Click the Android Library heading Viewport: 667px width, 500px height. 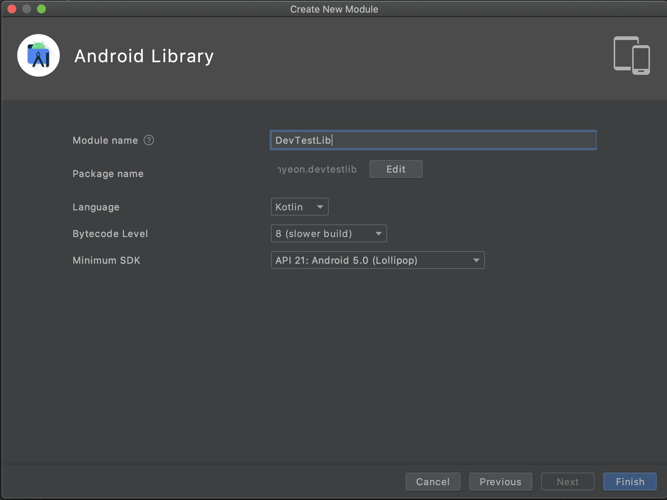[x=144, y=56]
